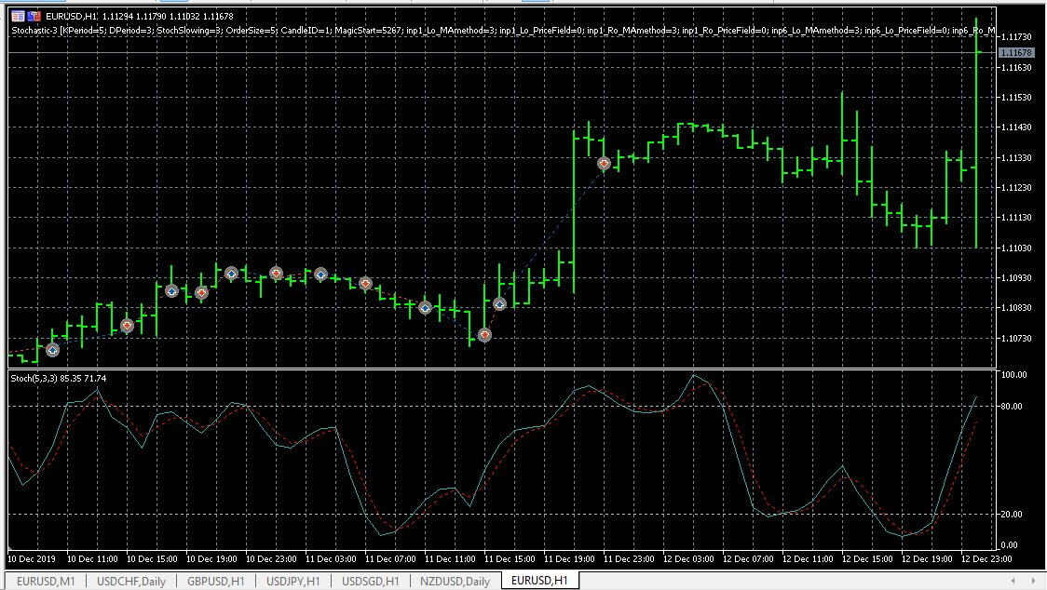Click the 100.00 stochastic scale label
The height and width of the screenshot is (590, 1047).
click(1014, 374)
